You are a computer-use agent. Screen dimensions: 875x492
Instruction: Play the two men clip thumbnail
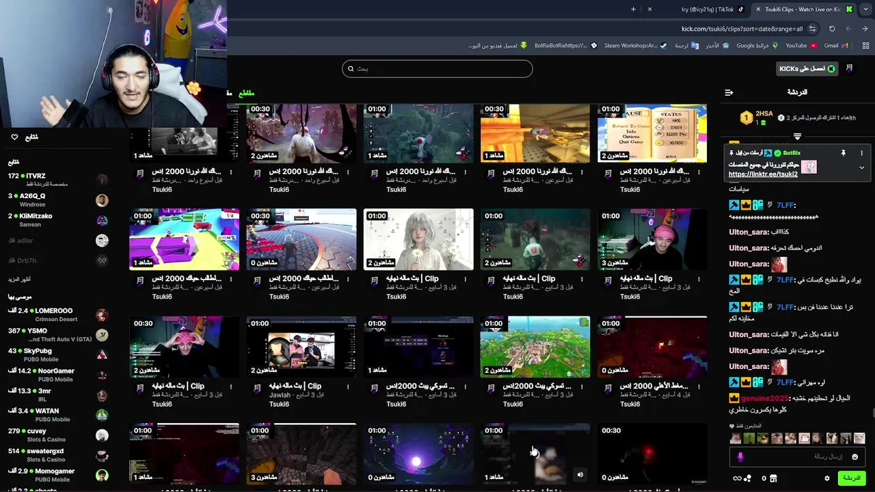301,347
